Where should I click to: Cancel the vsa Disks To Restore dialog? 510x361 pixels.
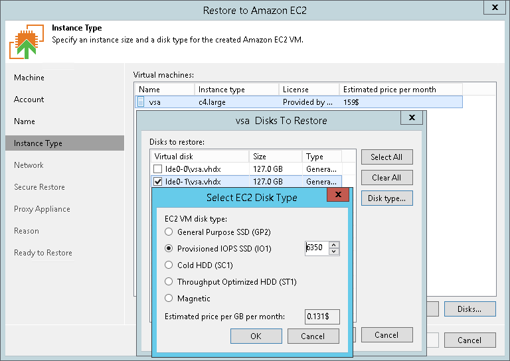(x=386, y=335)
